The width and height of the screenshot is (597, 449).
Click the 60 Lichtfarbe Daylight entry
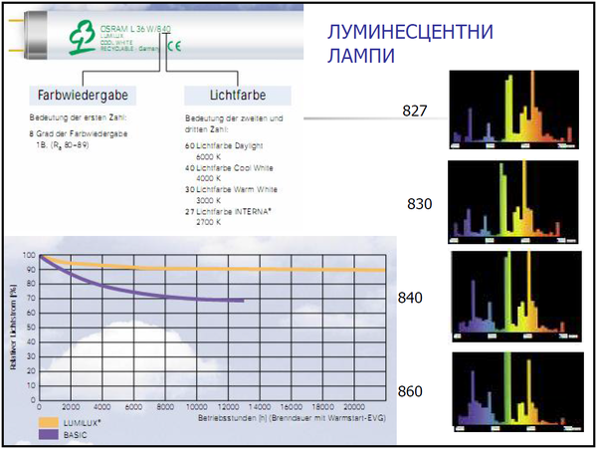tap(224, 150)
